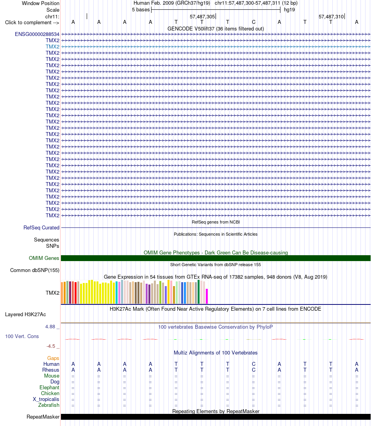Click the dark green OMIM Genes bar
This screenshot has height=426, width=371.
tap(216, 258)
